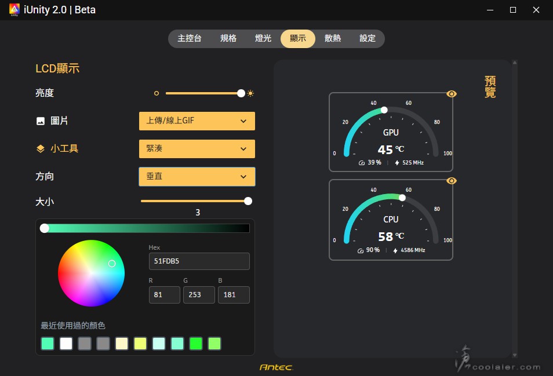Open the 垂直 direction dropdown
Screen dimensions: 553x376
pyautogui.click(x=197, y=176)
